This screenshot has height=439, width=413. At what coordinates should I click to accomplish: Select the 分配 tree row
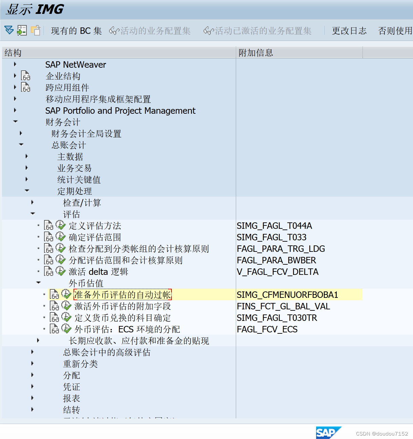[71, 375]
